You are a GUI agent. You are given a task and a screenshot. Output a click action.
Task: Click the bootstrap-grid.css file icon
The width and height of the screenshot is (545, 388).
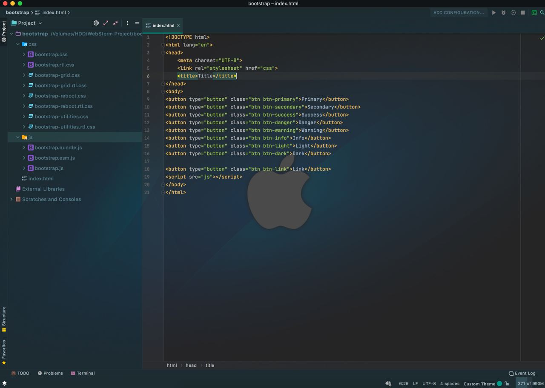point(31,75)
